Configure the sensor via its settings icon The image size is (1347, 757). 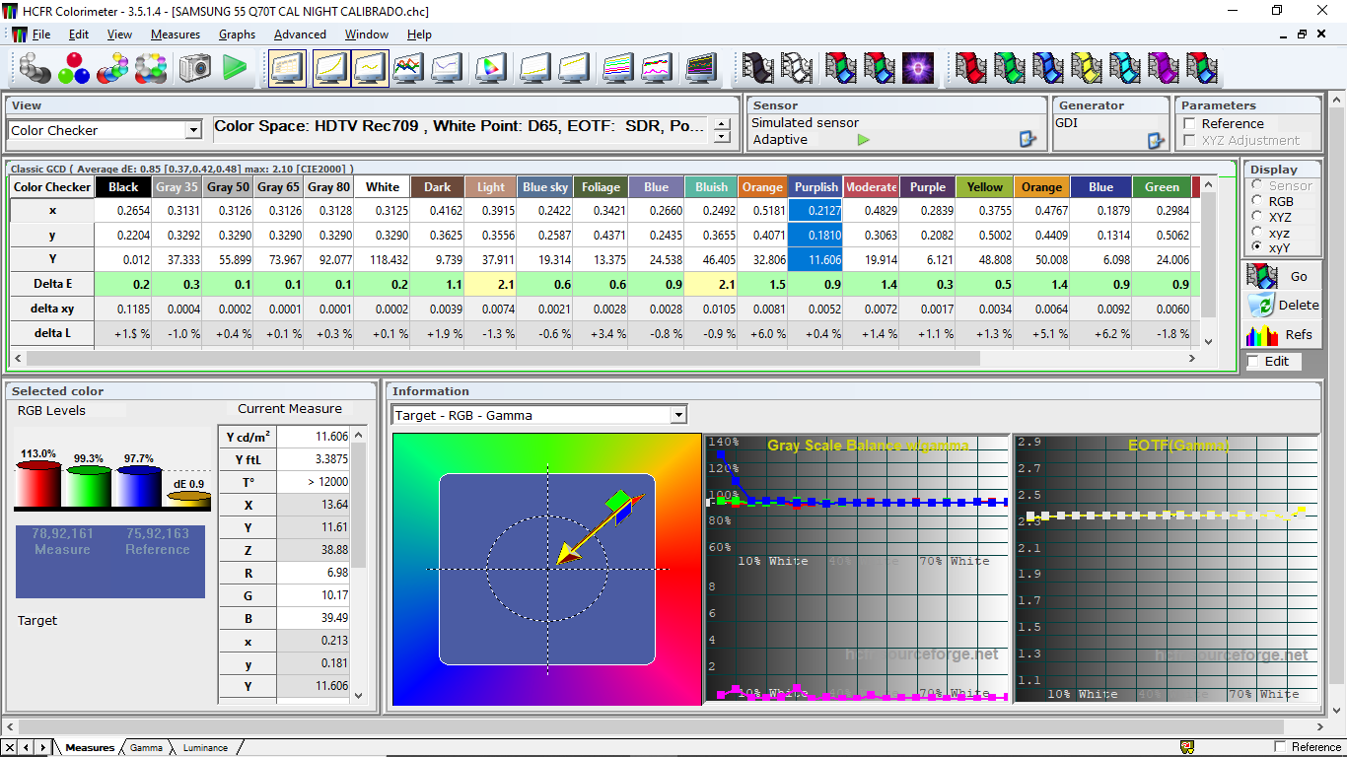pyautogui.click(x=1028, y=140)
